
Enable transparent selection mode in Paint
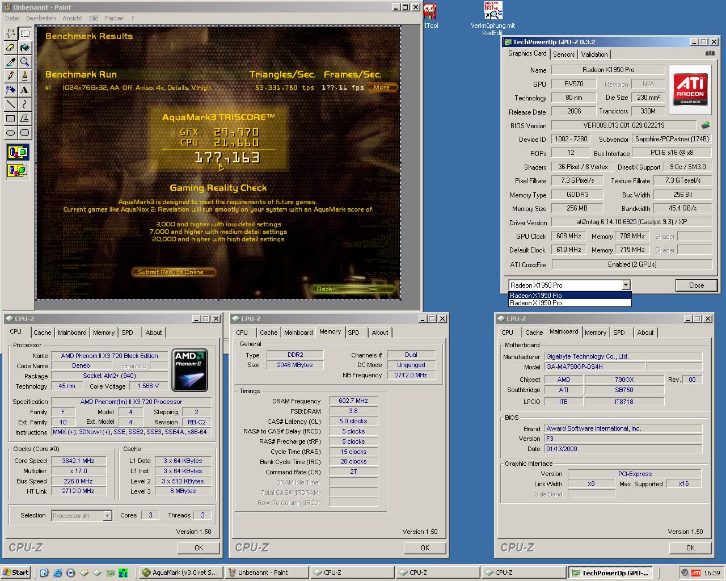(18, 169)
